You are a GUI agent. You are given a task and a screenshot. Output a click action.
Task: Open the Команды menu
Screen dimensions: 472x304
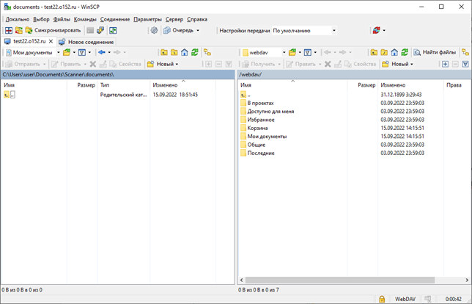click(x=85, y=19)
